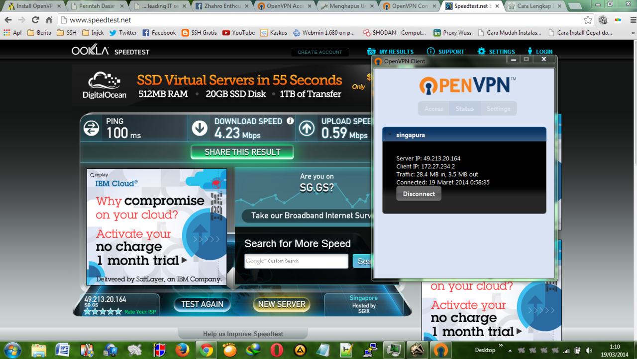Viewport: 637px width, 359px height.
Task: Expand the Desktop toolbar chevron
Action: [501, 346]
